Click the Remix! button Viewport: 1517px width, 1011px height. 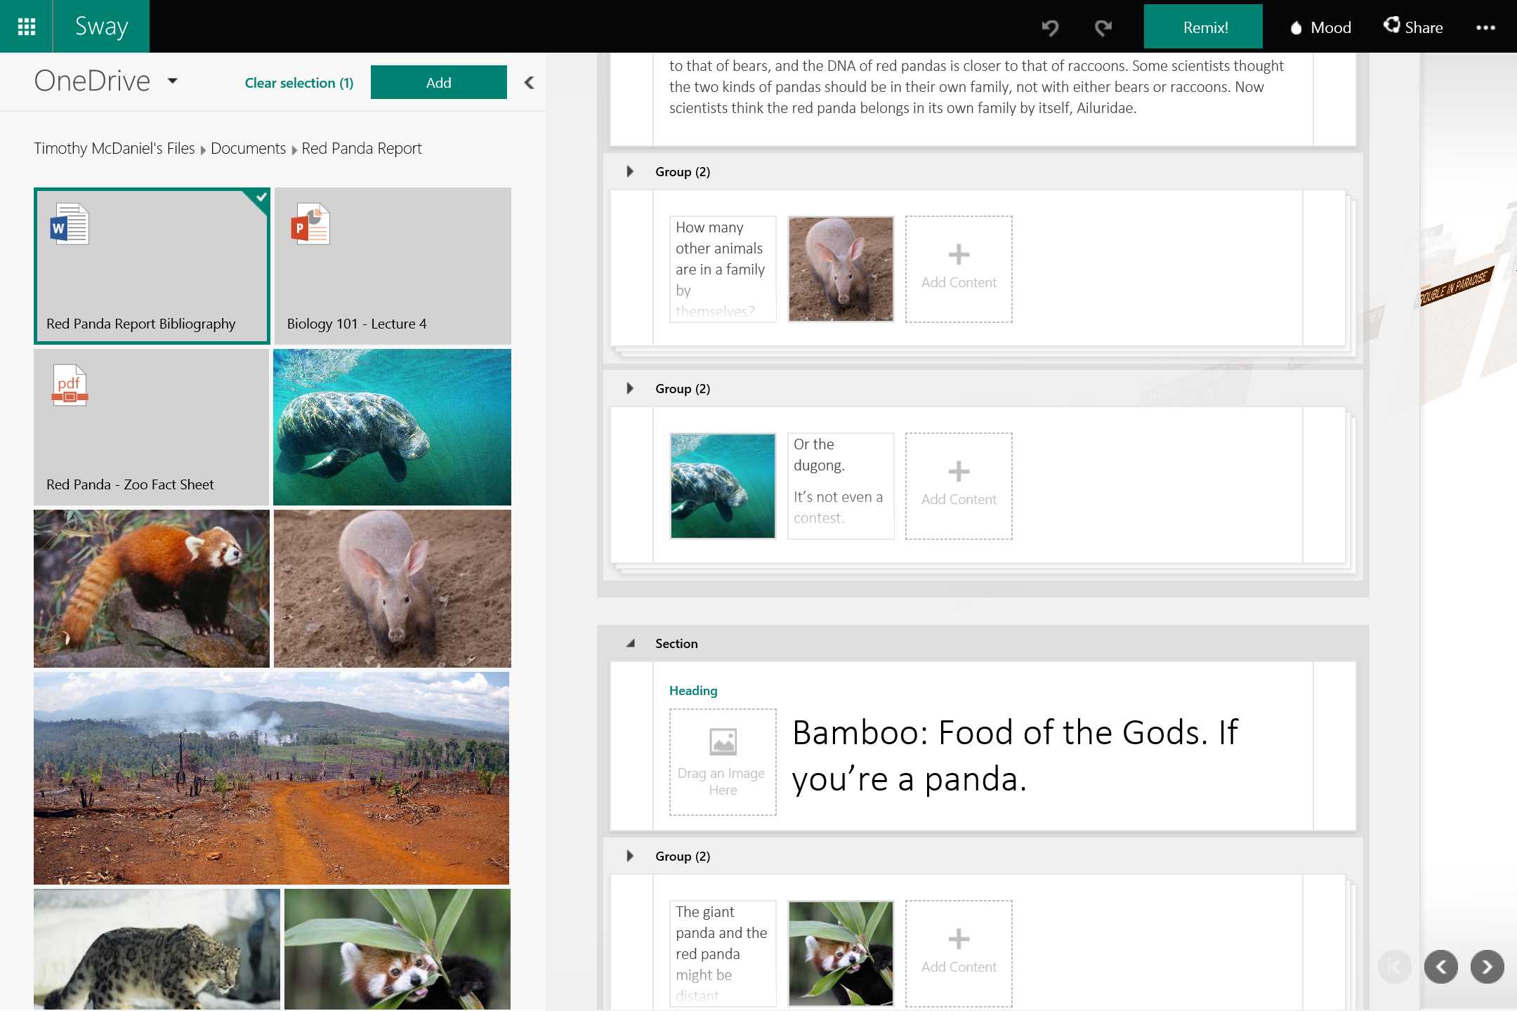pos(1203,27)
